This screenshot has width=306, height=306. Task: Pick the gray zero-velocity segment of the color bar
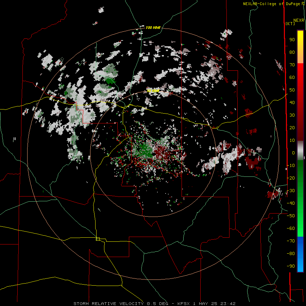coord(300,150)
